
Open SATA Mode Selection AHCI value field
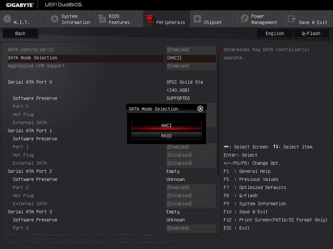point(191,58)
